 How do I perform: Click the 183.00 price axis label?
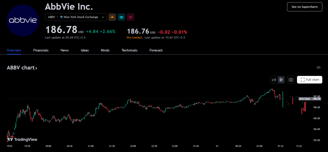click(x=316, y=140)
